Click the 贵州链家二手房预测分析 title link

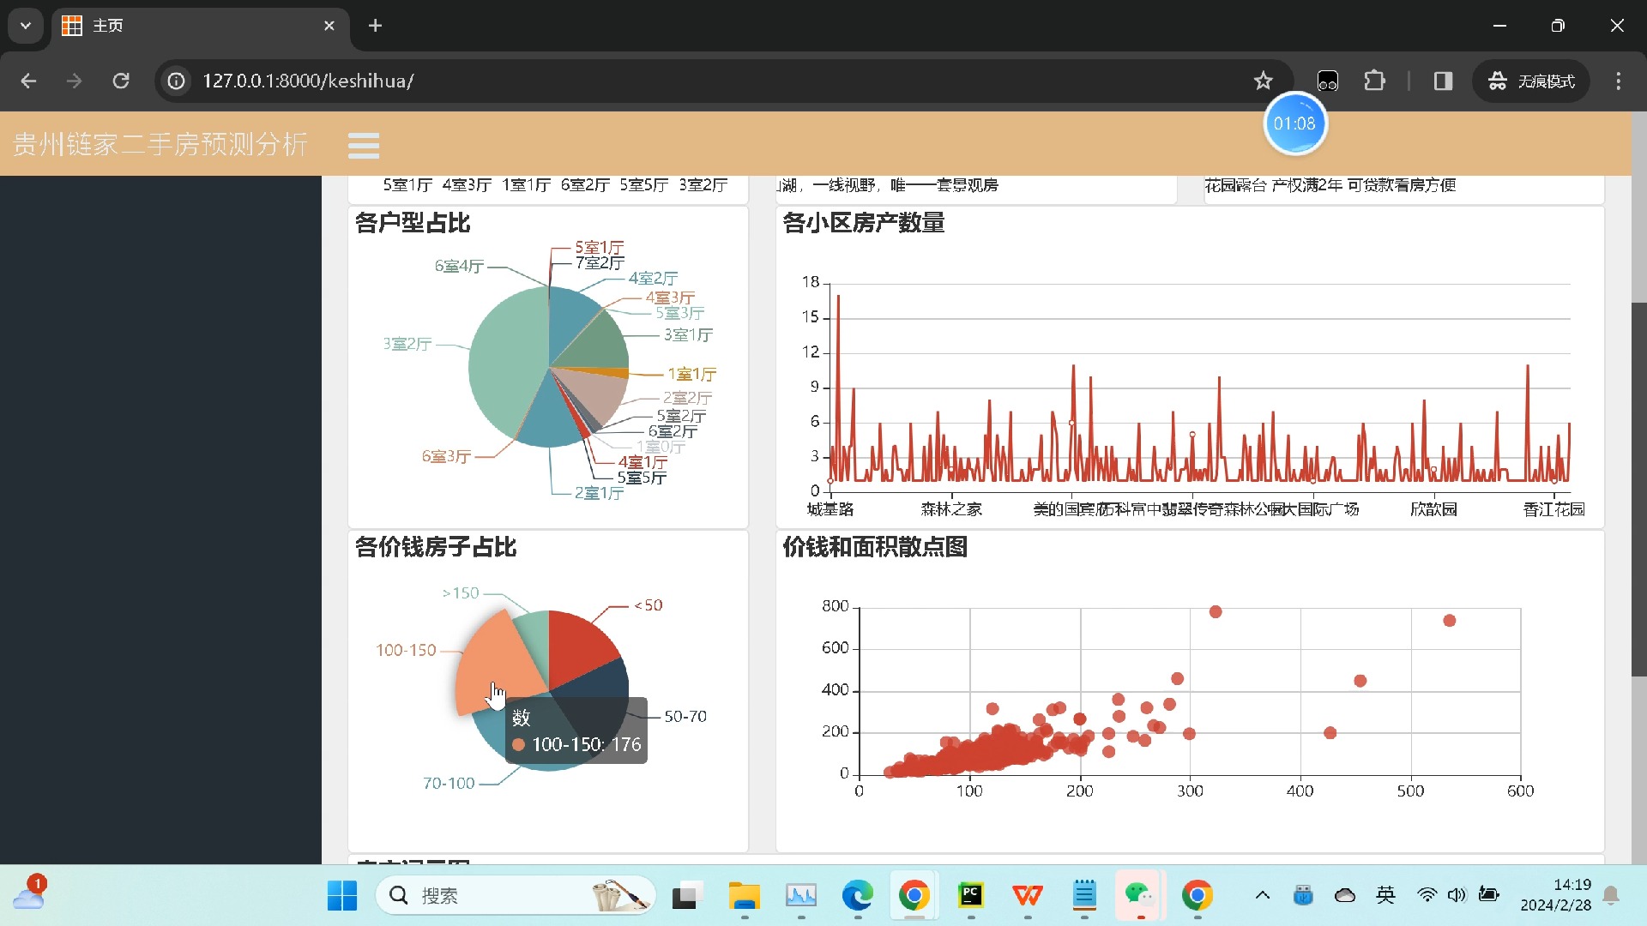pyautogui.click(x=160, y=144)
